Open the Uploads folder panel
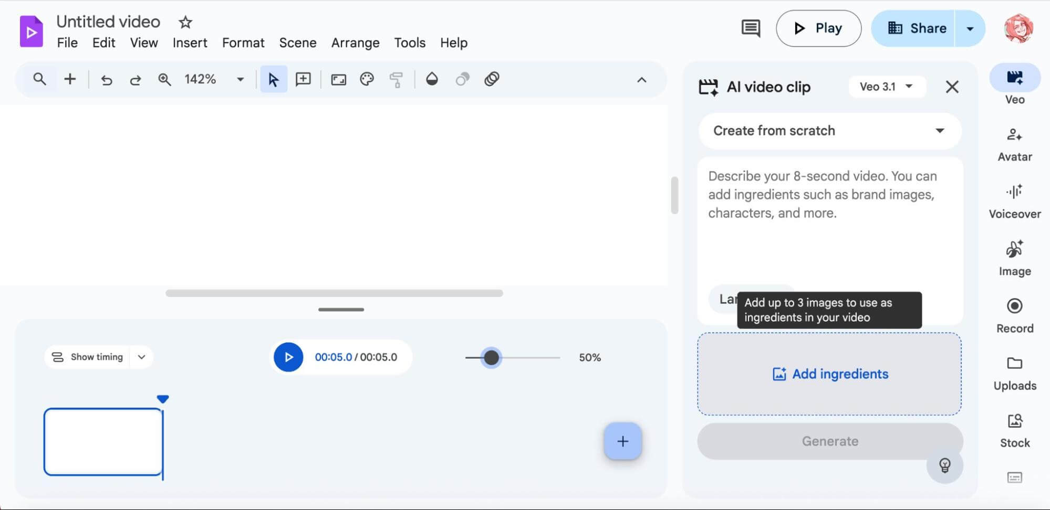The height and width of the screenshot is (510, 1050). point(1014,373)
